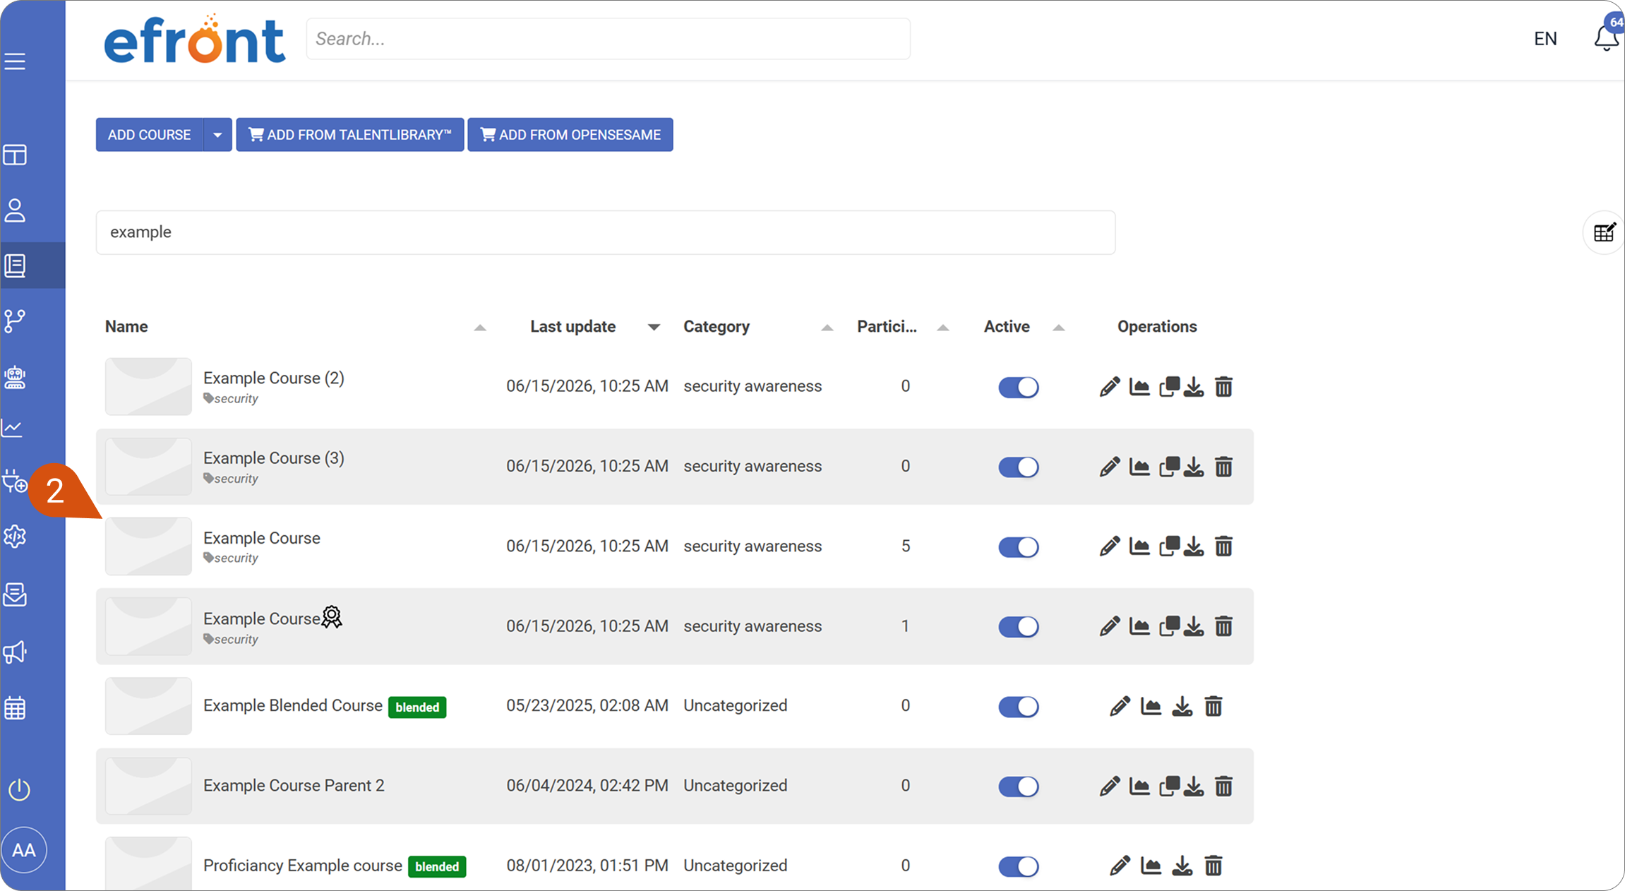The height and width of the screenshot is (891, 1625).
Task: Open the Reports chart icon in sidebar
Action: pos(13,428)
